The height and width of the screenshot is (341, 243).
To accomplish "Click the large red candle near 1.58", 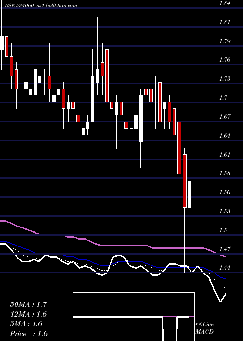I will pos(179,148).
